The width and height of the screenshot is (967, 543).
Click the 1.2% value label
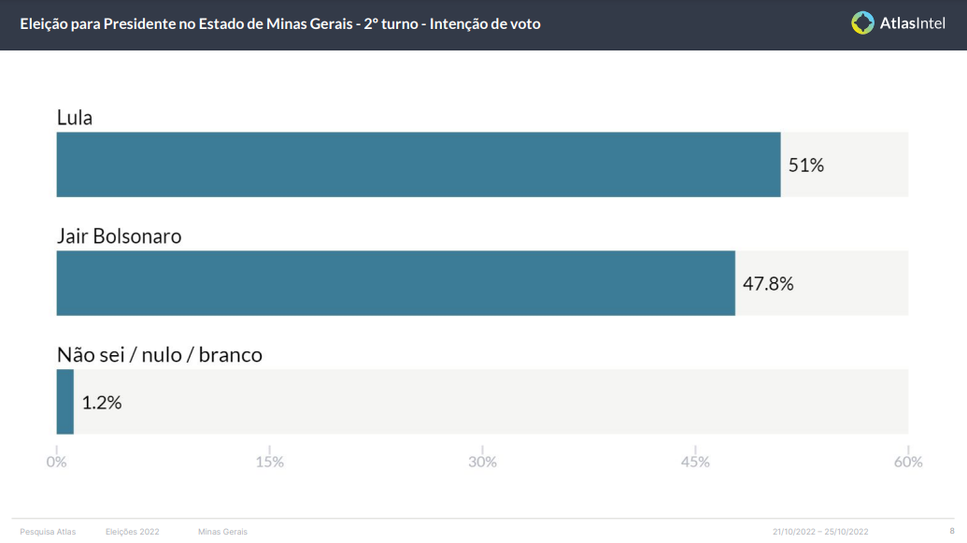coord(102,402)
